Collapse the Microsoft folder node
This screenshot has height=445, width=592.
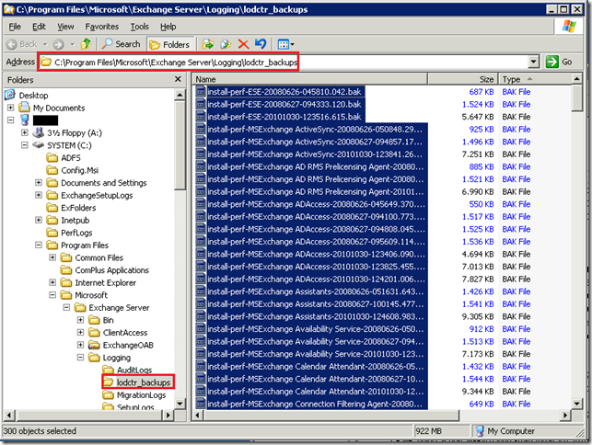click(52, 295)
